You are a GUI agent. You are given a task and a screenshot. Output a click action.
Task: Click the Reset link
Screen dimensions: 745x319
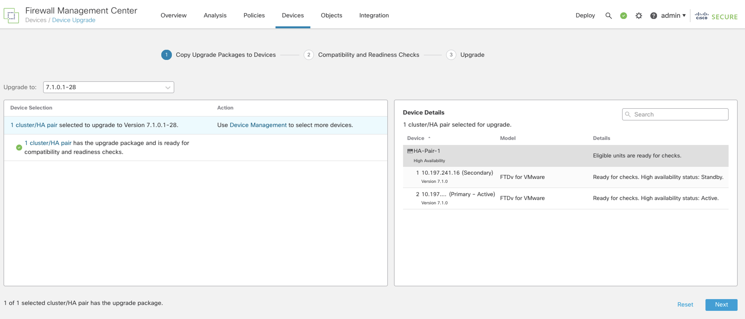685,305
